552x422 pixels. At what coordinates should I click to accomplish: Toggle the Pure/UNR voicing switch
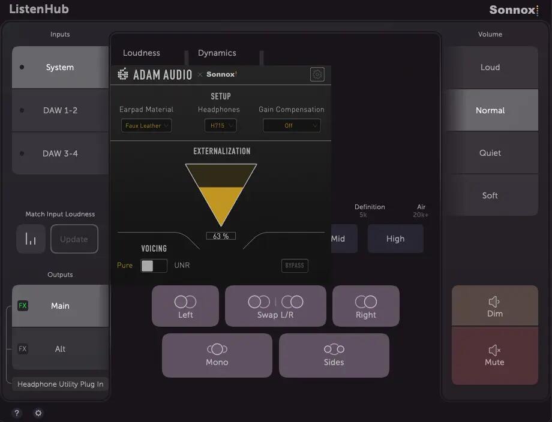154,266
